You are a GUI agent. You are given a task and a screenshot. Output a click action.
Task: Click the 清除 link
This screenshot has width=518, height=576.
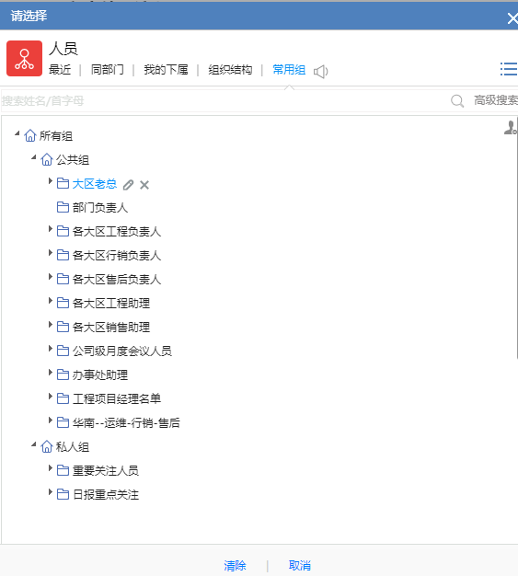tap(236, 565)
